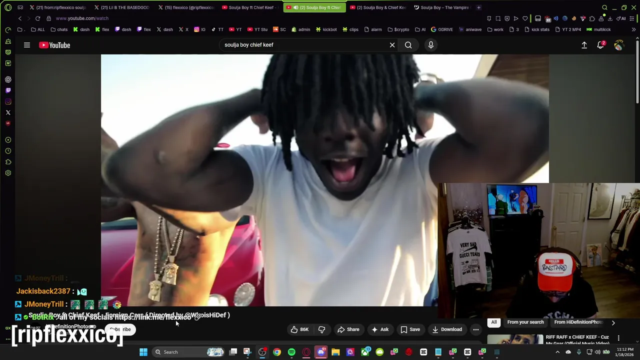Viewport: 640px width, 360px height.
Task: Open the clips bookmarks folder
Action: click(x=350, y=29)
